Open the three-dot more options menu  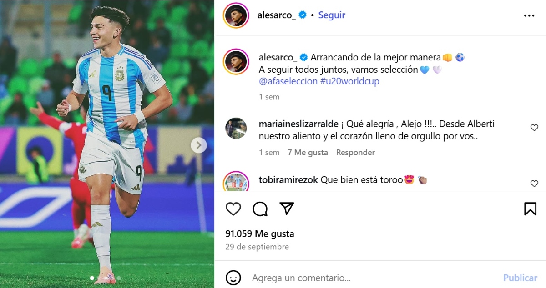pyautogui.click(x=529, y=15)
